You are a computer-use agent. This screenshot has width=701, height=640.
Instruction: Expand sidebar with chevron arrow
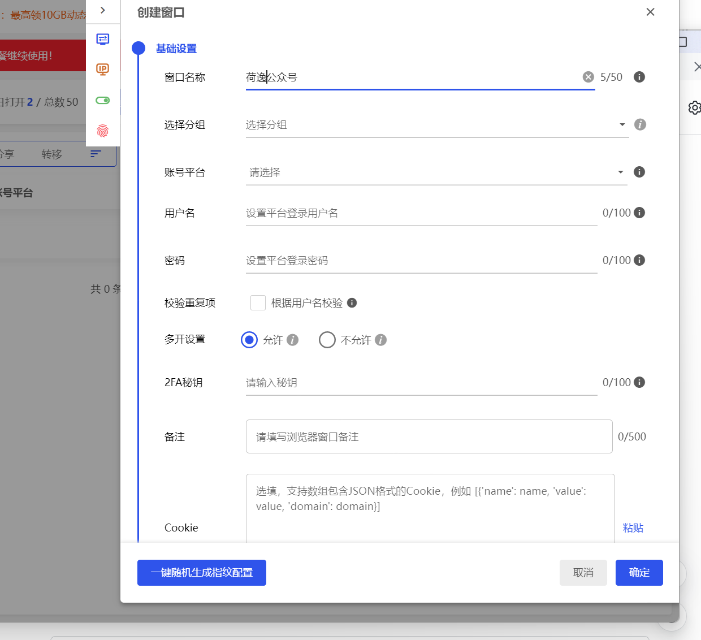point(102,10)
